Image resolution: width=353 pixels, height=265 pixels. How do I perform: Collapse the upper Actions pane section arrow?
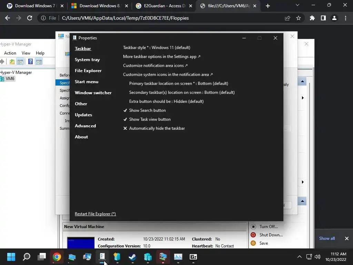(302, 81)
